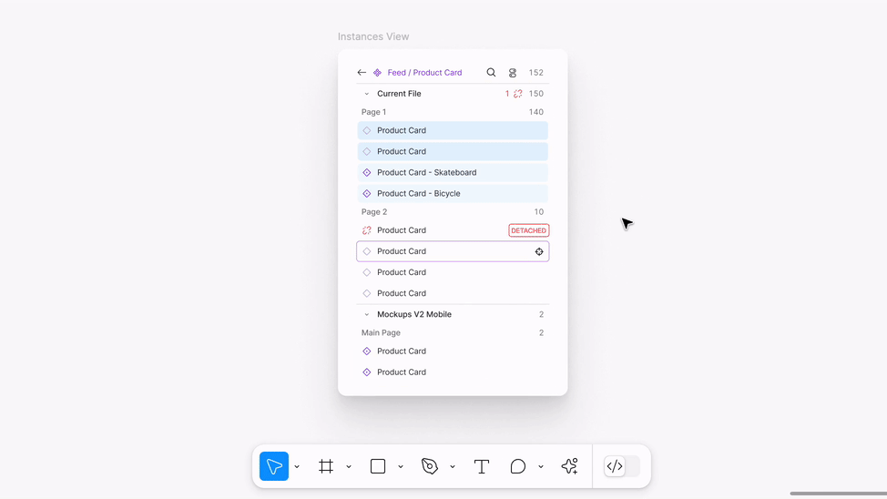Open search in the instances panel
887x499 pixels.
491,73
